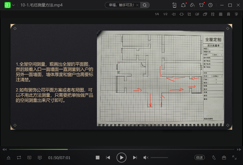Open the 字 subtitle settings
The image size is (243, 165).
(236, 14)
